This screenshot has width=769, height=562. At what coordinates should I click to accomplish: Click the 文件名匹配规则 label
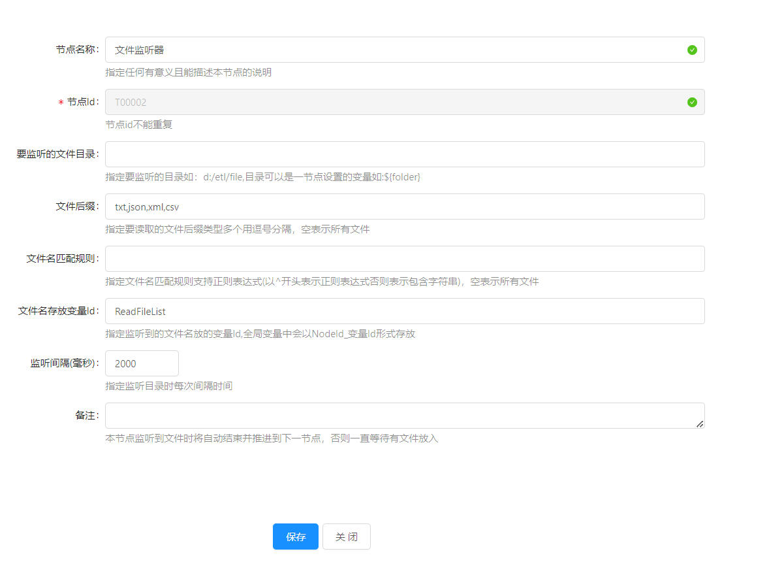[61, 259]
